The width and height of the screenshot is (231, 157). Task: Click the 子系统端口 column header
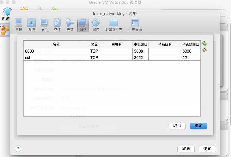click(191, 44)
